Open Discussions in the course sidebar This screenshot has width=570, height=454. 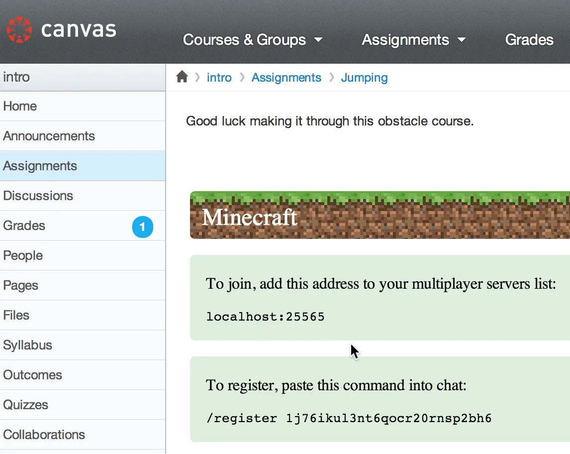tap(83, 196)
